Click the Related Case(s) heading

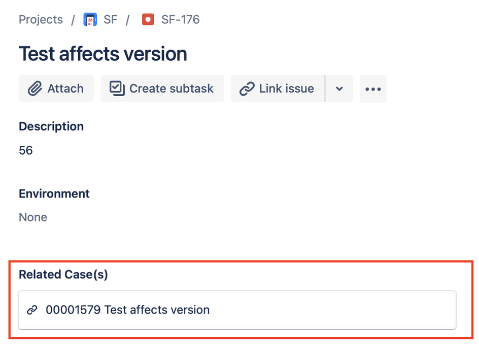63,275
